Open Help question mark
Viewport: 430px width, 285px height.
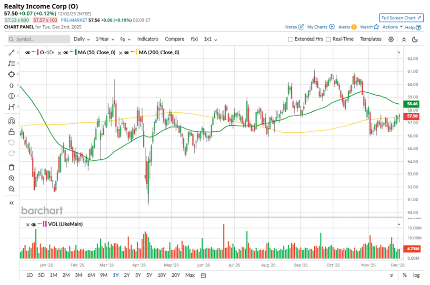pyautogui.click(x=419, y=28)
